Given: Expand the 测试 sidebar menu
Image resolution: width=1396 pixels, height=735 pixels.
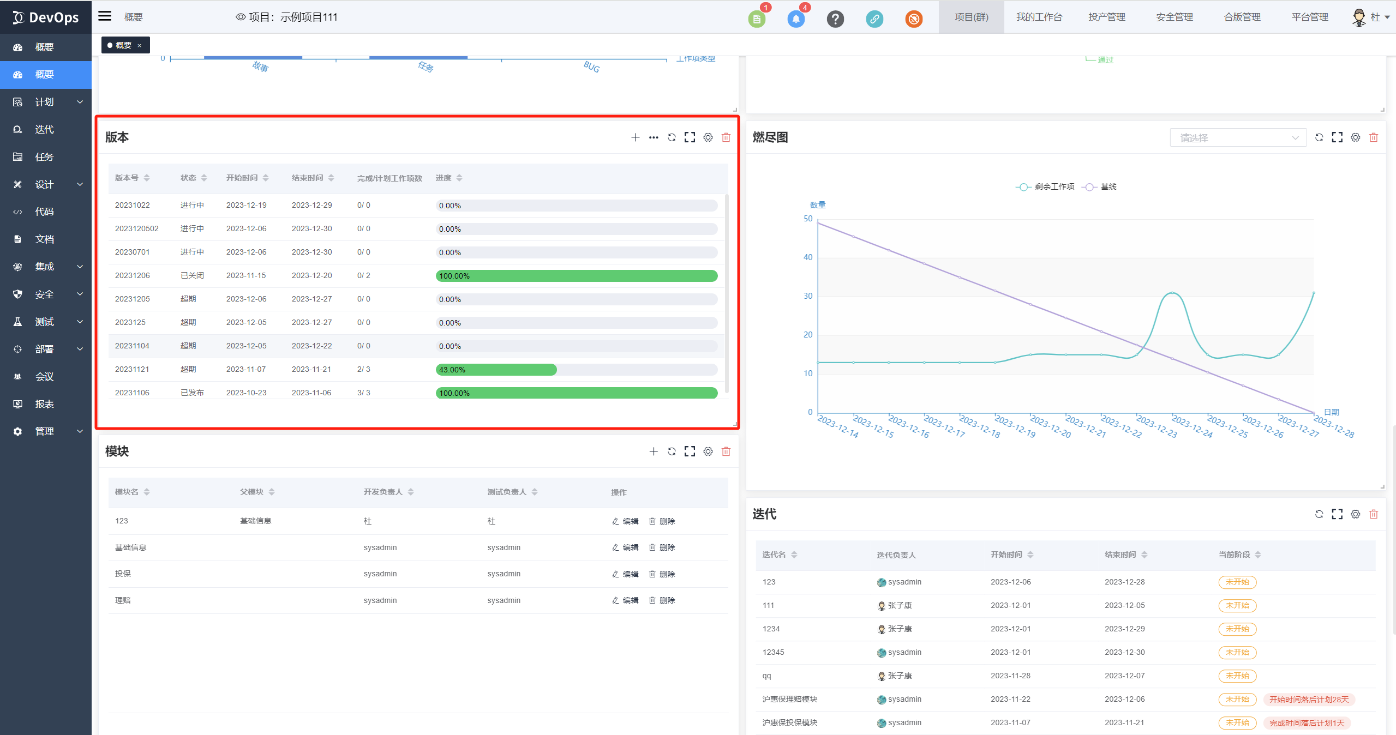Looking at the screenshot, I should tap(46, 322).
